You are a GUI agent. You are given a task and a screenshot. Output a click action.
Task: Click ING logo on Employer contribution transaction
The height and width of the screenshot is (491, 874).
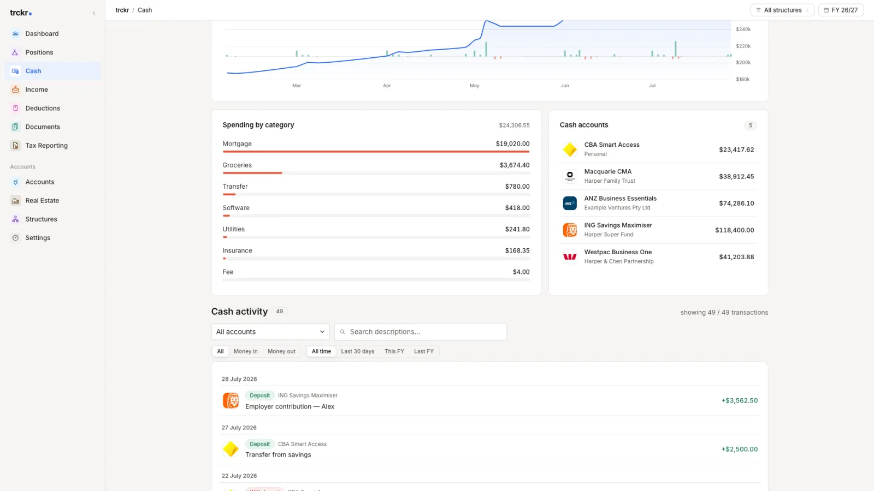coord(231,400)
